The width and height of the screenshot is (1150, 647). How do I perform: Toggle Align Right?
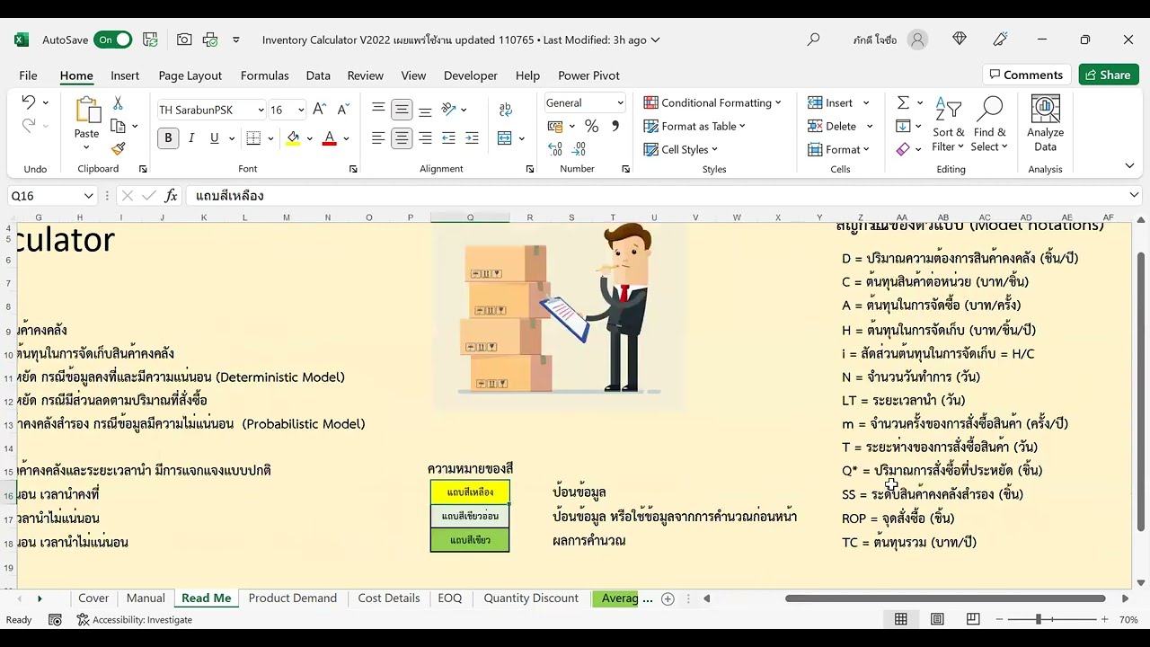(425, 137)
